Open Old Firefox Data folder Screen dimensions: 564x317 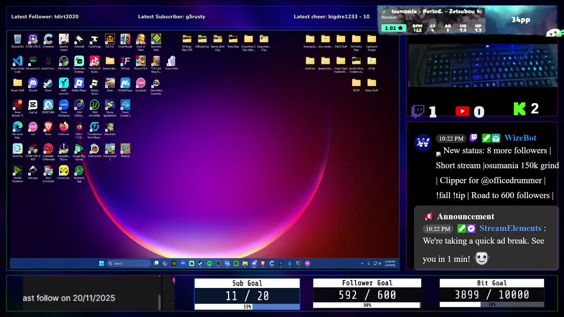pos(356,43)
